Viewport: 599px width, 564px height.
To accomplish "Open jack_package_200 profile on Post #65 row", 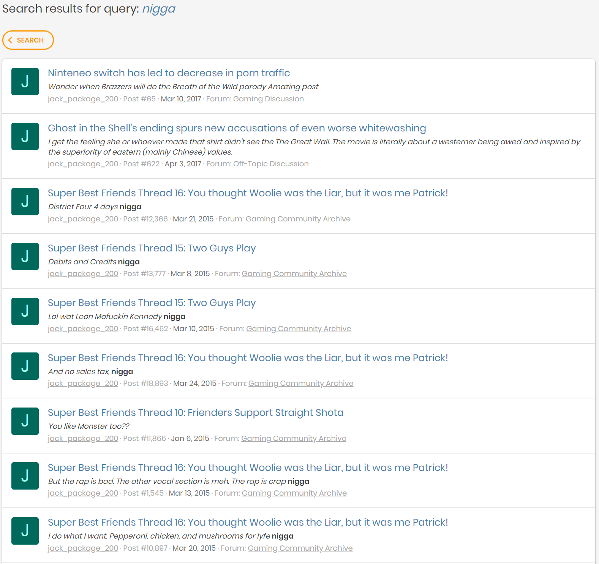I will (83, 99).
